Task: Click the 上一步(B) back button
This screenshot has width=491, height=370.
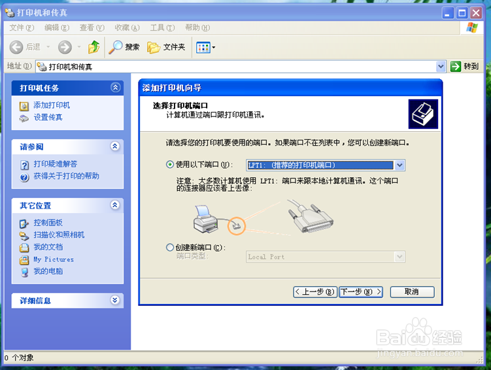Action: [315, 292]
